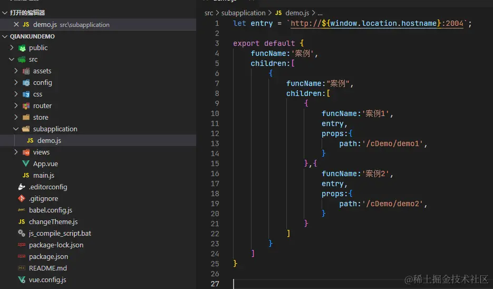493x289 pixels.
Task: Open .gitignore from the file tree
Action: (43, 199)
